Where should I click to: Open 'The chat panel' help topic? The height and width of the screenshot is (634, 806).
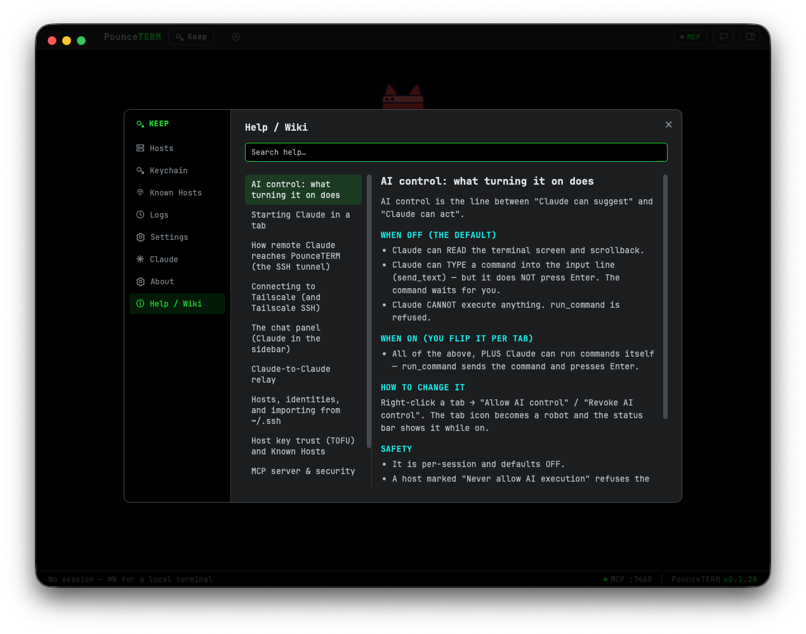point(303,338)
